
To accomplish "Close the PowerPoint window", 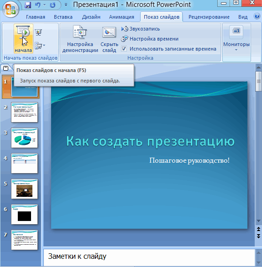I will pyautogui.click(x=252, y=3).
